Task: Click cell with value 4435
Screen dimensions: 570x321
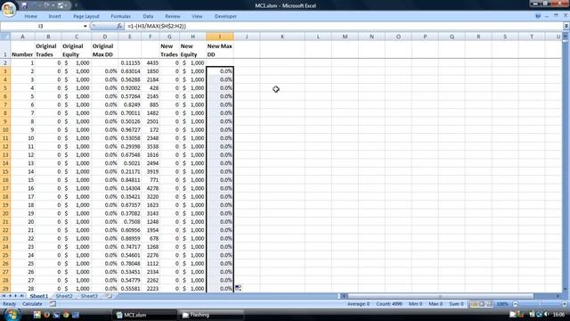Action: [151, 62]
